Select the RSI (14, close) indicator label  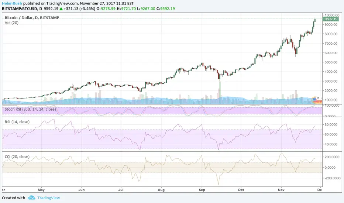click(x=17, y=122)
